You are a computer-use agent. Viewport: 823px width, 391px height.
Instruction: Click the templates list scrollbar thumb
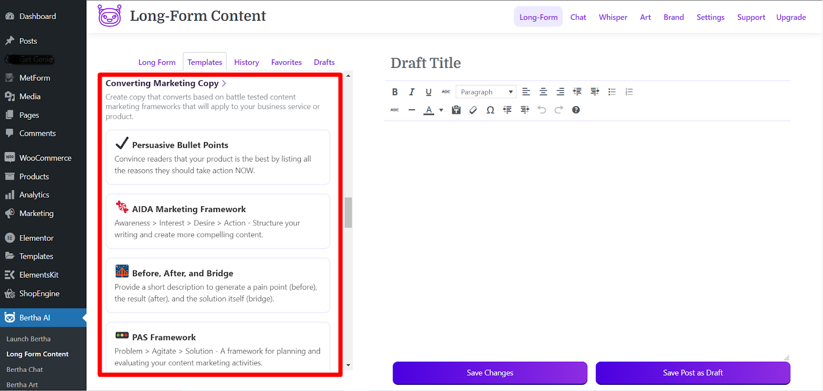[348, 212]
